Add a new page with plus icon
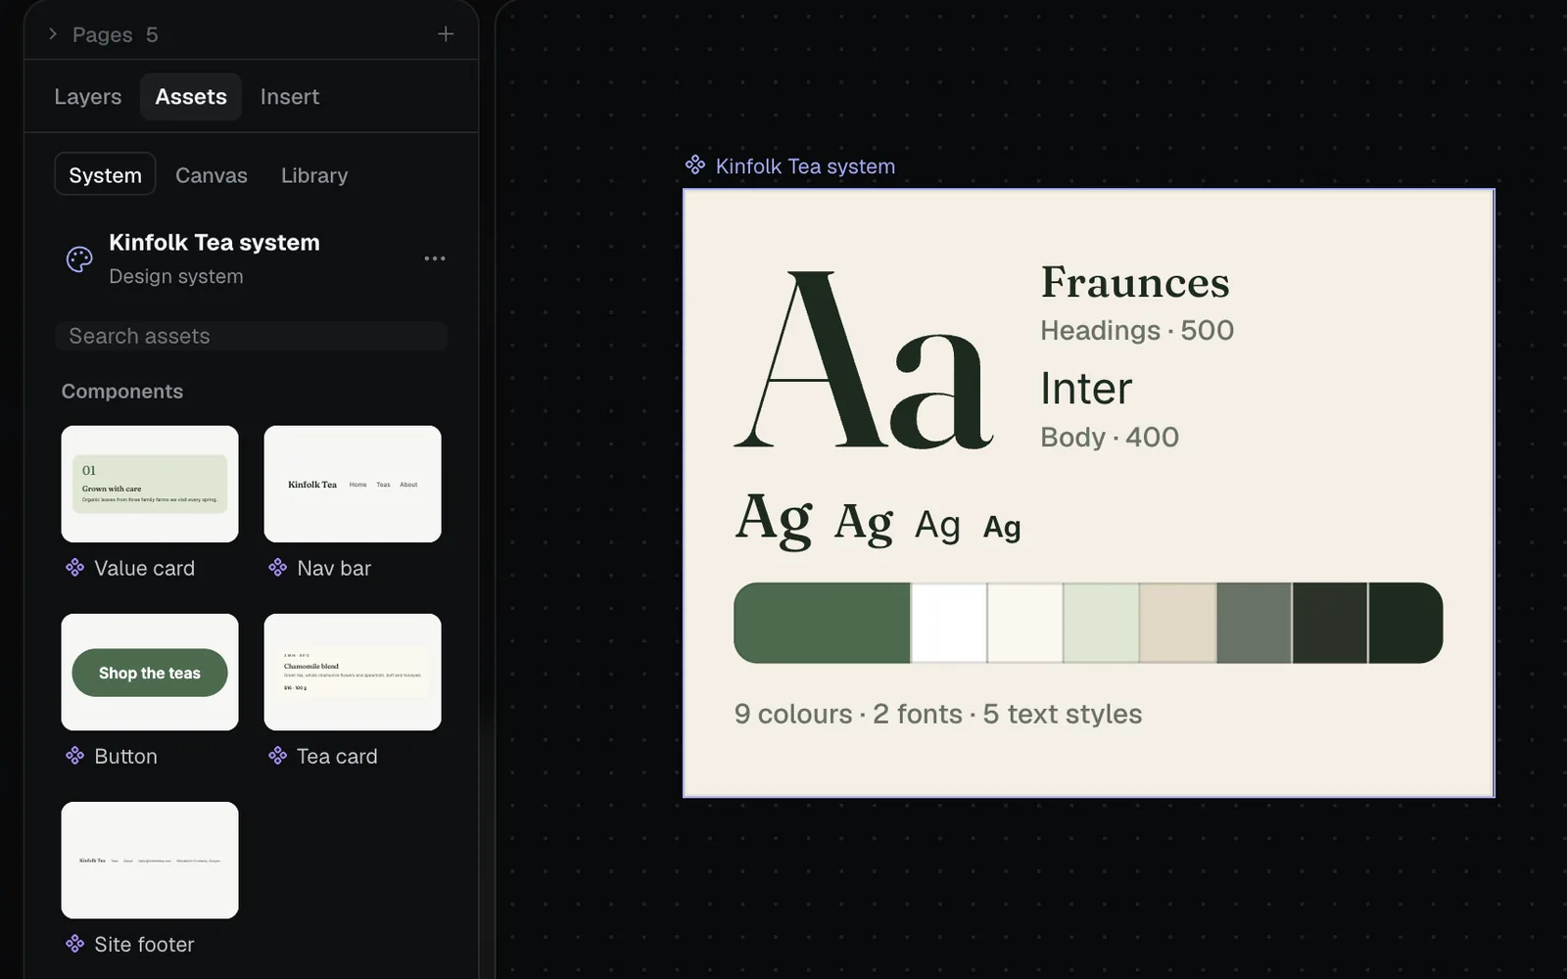 (446, 34)
